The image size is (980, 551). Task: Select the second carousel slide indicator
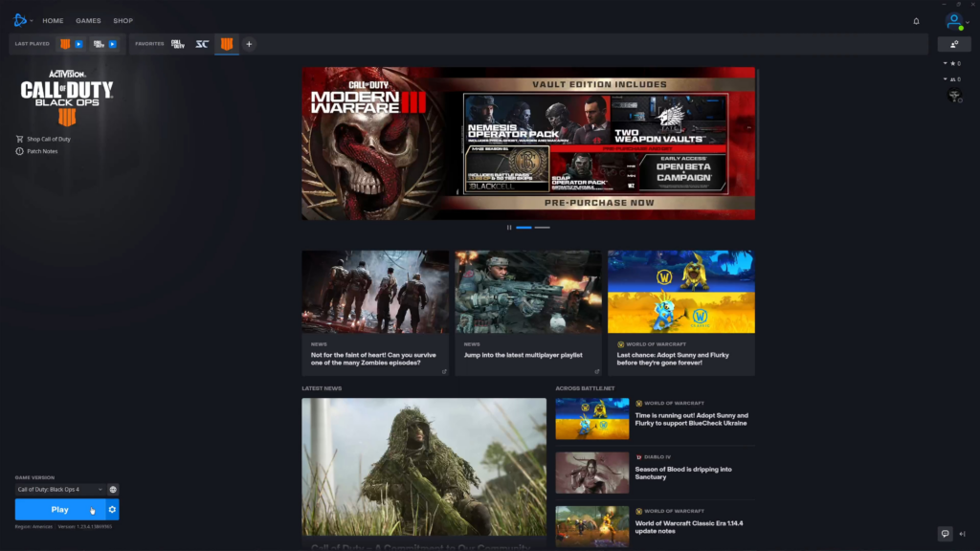click(543, 228)
